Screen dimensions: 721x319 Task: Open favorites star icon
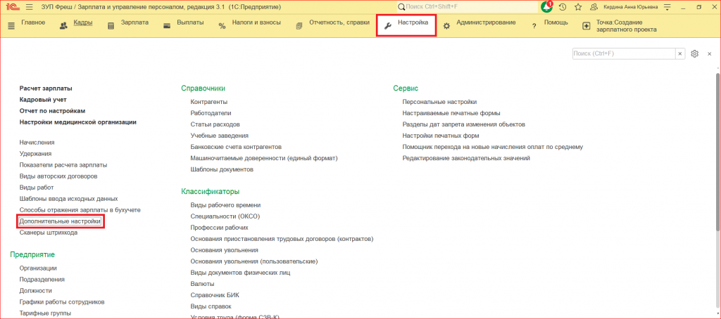tap(578, 7)
